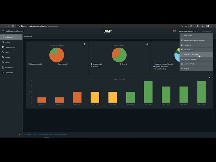Toggle the struck-through Unknown legend entry
Image resolution: width=216 pixels, height=162 pixels.
point(96,64)
